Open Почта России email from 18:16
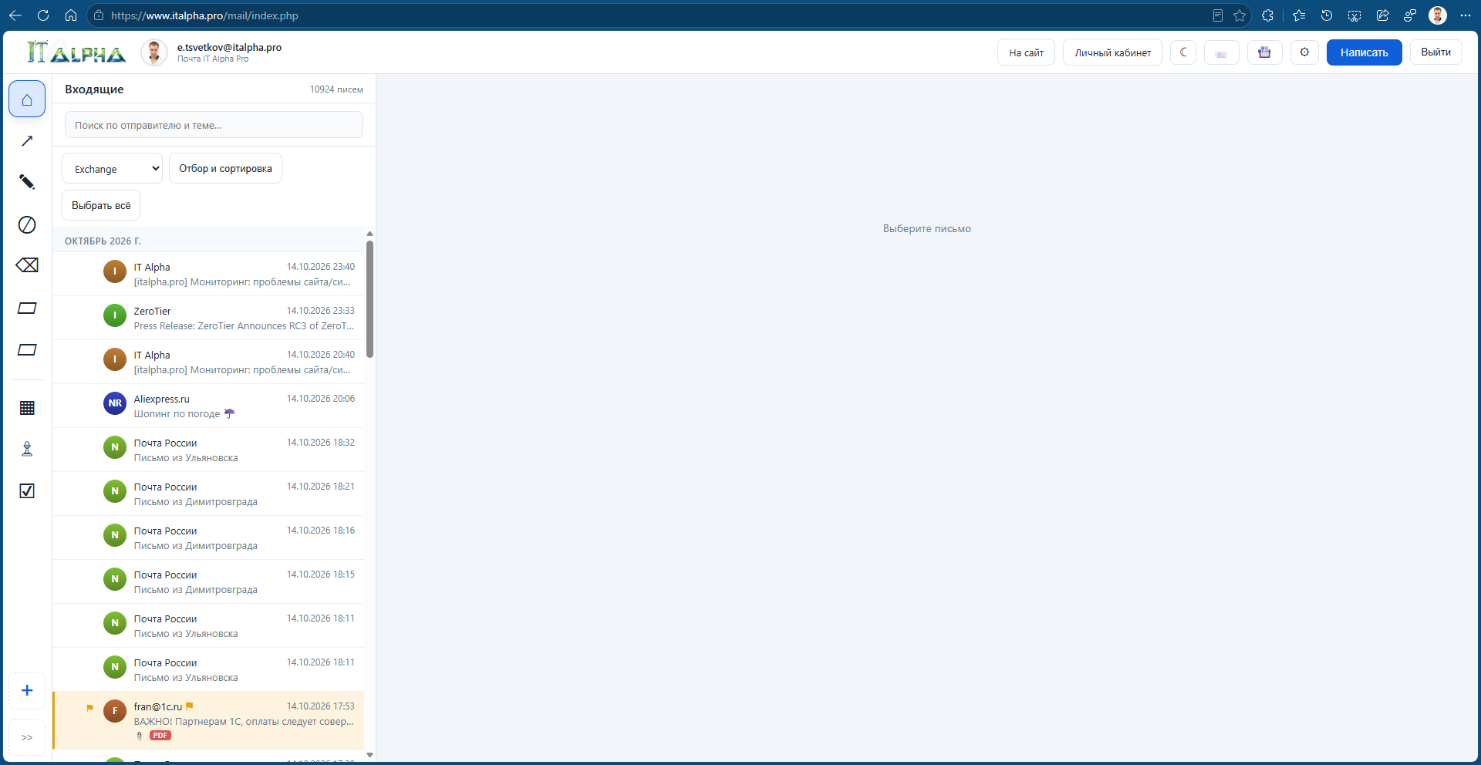1481x765 pixels. 208,538
